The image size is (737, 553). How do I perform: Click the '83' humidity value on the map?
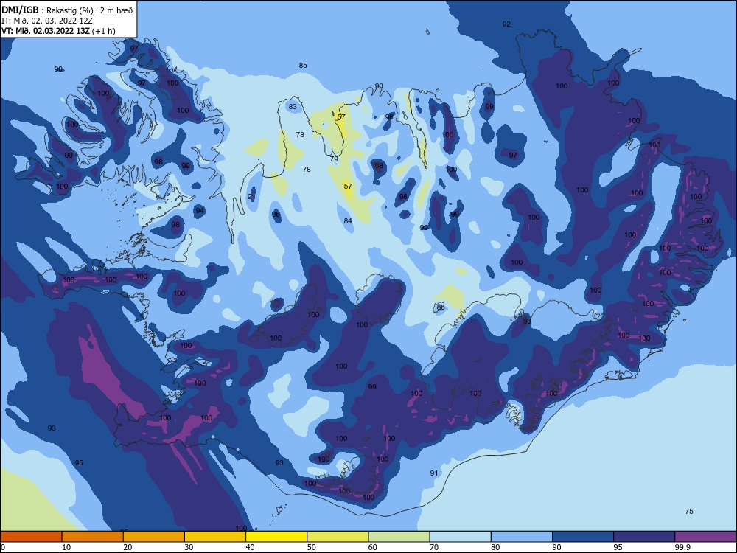coord(293,107)
